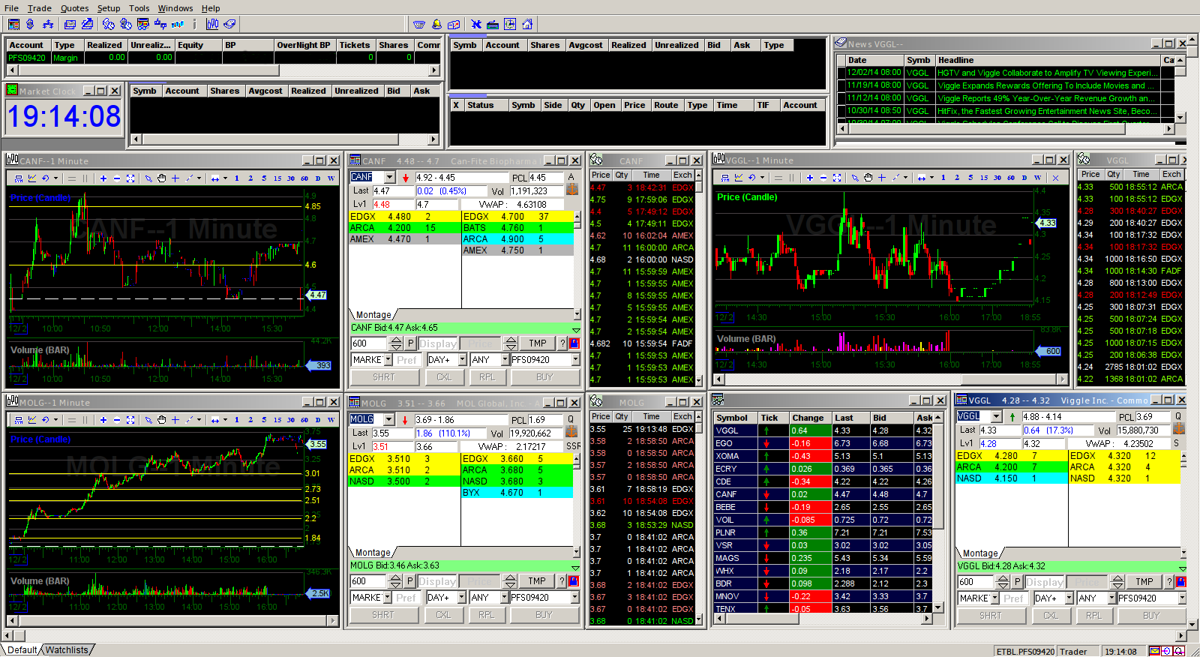The image size is (1200, 657).
Task: Click the home icon in main toolbar
Action: click(527, 25)
